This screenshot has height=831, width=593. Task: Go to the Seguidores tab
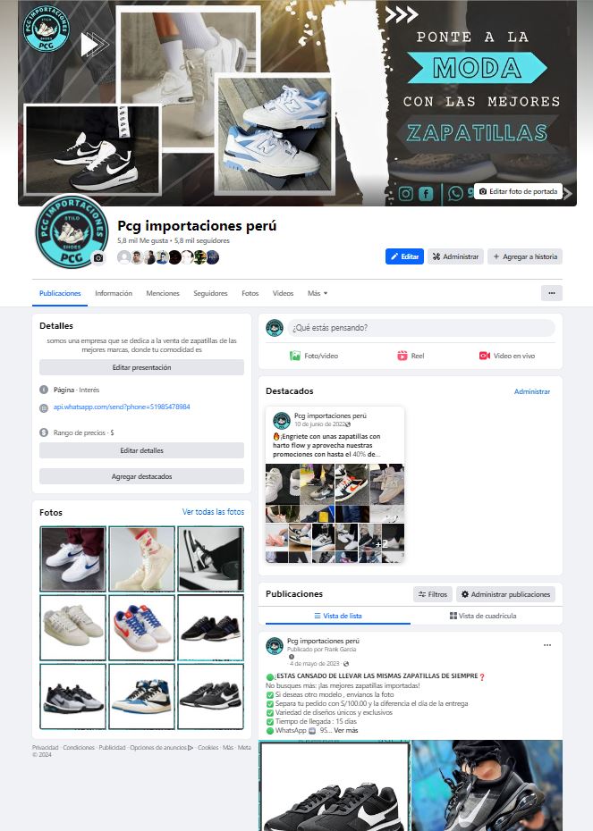pos(210,293)
